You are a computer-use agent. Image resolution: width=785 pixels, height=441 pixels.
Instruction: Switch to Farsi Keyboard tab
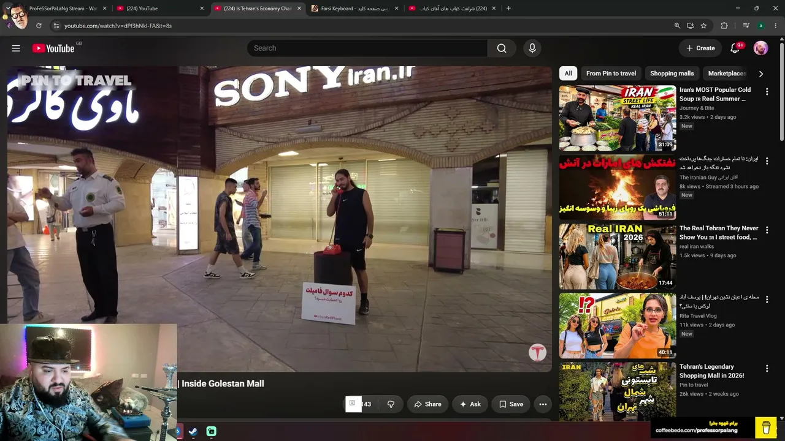click(354, 9)
